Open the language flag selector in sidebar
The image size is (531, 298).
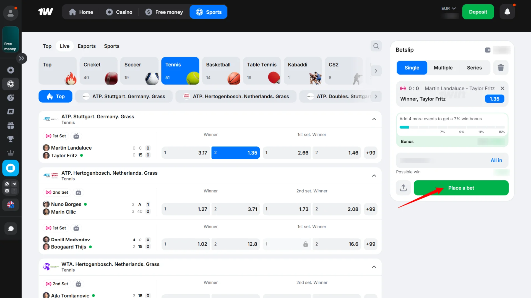tap(11, 205)
